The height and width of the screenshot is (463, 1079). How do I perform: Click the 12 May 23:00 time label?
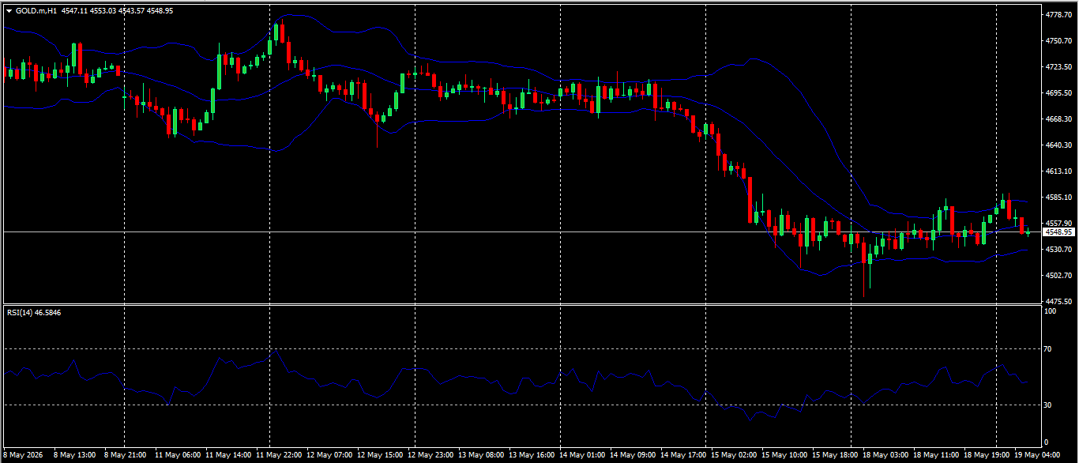tap(430, 455)
